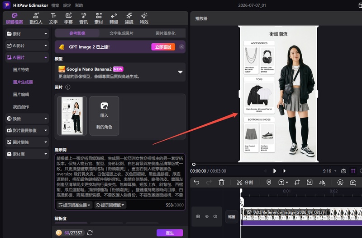Image resolution: width=362 pixels, height=238 pixels.
Task: Open the 字幕 subtitles panel
Action: coord(68,18)
